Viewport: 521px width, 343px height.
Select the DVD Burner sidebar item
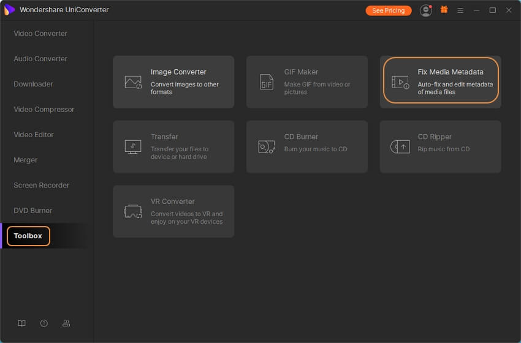[x=33, y=210]
